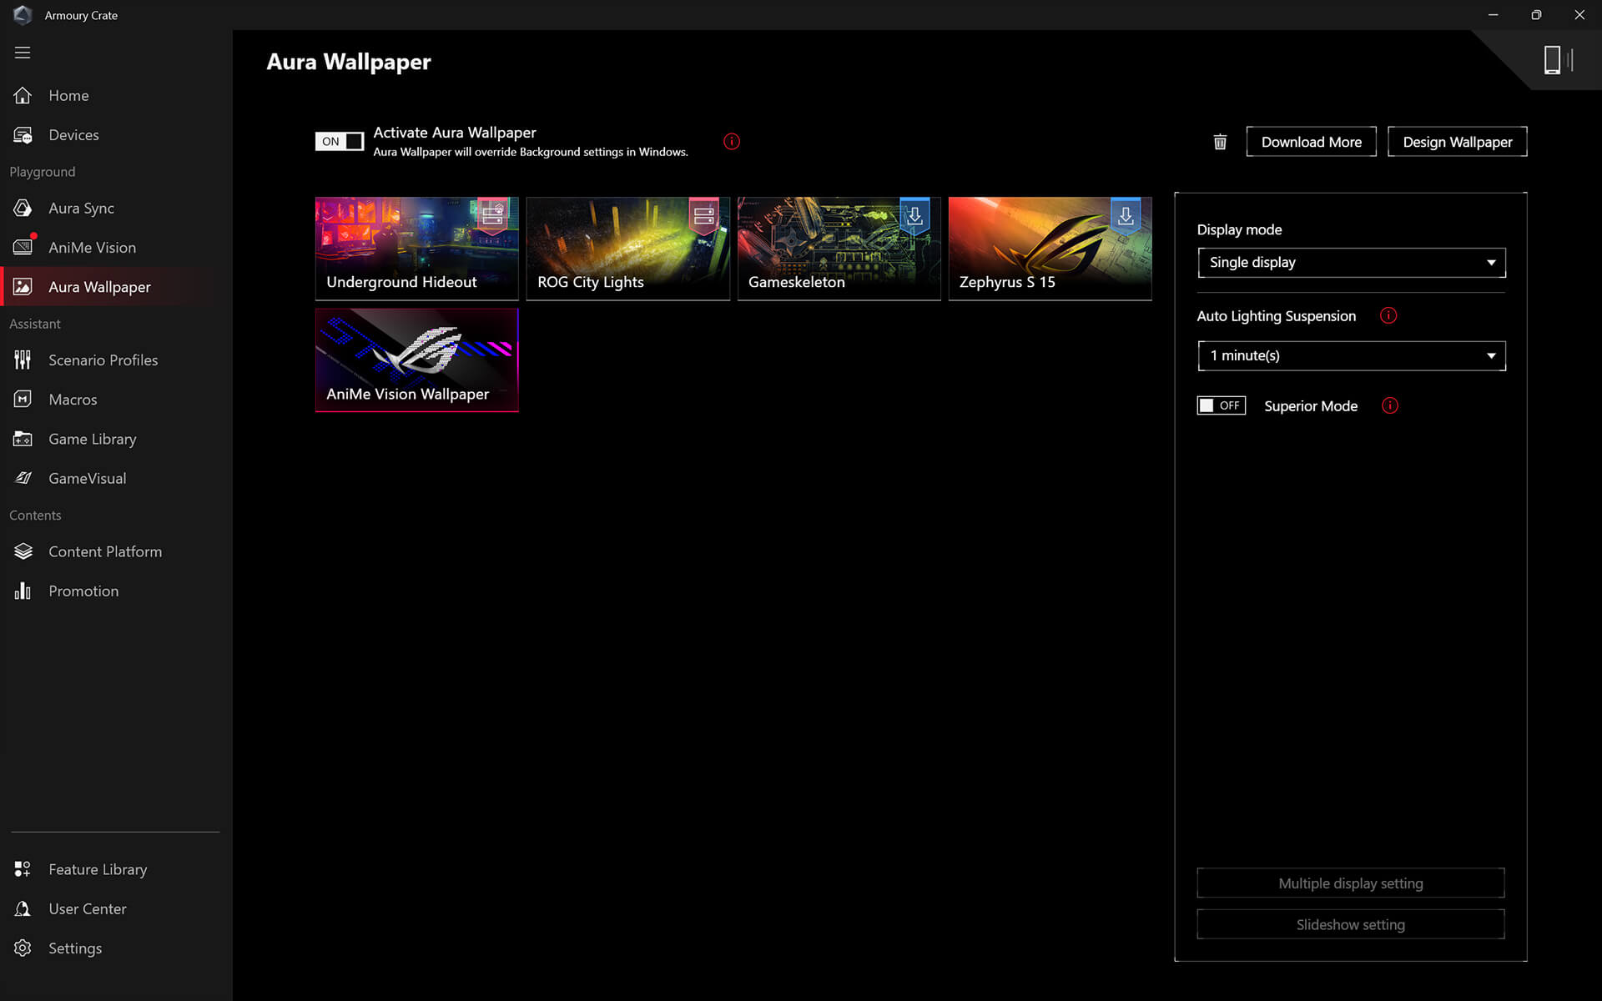Image resolution: width=1602 pixels, height=1001 pixels.
Task: Click the GameVisual icon
Action: pyautogui.click(x=23, y=478)
